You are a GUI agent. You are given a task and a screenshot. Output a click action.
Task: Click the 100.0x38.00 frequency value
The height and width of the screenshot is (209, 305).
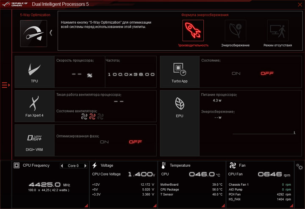(x=131, y=74)
